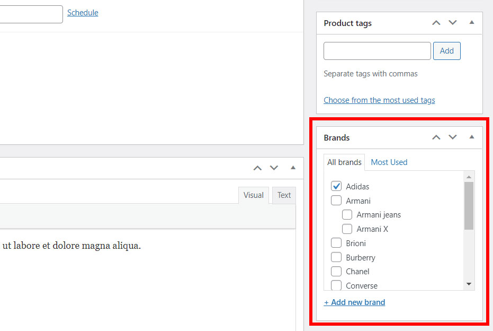Viewport: 493px width, 331px height.
Task: Focus the product tags input field
Action: click(x=377, y=51)
